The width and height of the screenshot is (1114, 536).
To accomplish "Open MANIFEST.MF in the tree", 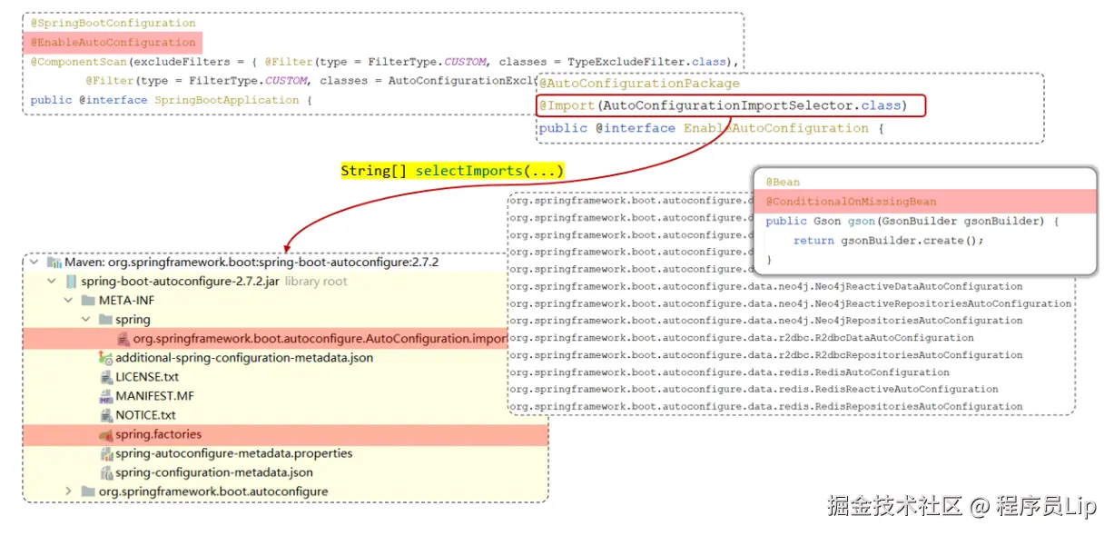I will [154, 396].
